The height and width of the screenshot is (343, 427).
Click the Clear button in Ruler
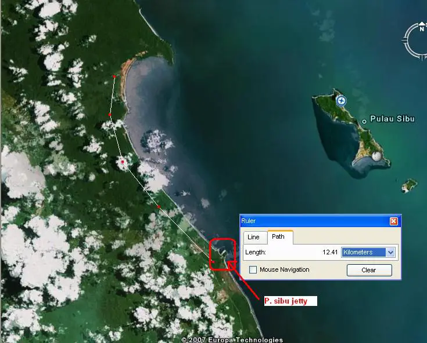pos(369,270)
